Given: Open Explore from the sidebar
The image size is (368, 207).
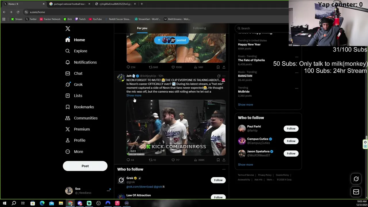Looking at the screenshot, I should [76, 51].
